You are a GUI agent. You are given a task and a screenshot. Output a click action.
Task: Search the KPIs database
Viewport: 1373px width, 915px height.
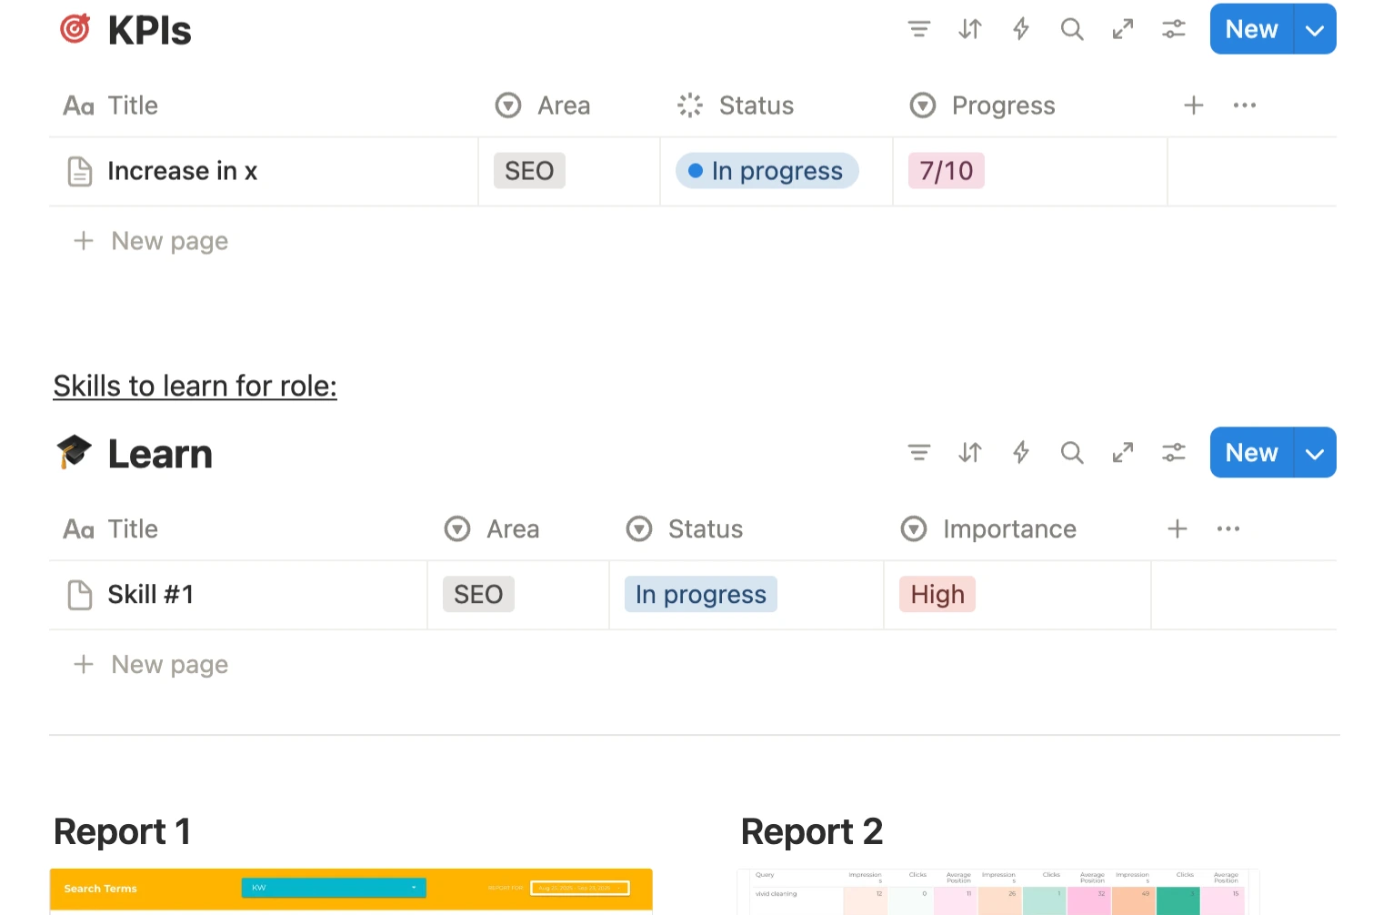[1072, 29]
